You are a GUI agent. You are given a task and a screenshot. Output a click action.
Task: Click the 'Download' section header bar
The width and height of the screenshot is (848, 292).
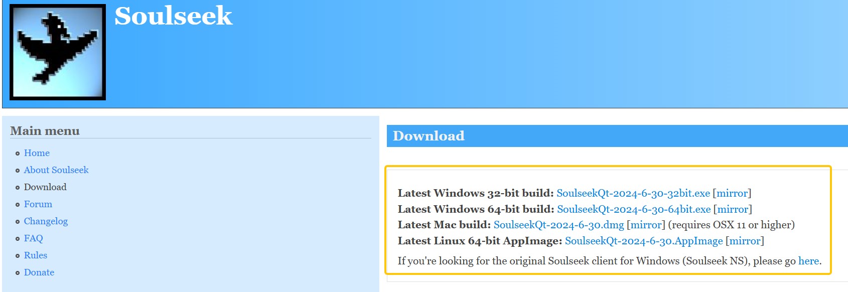(617, 136)
